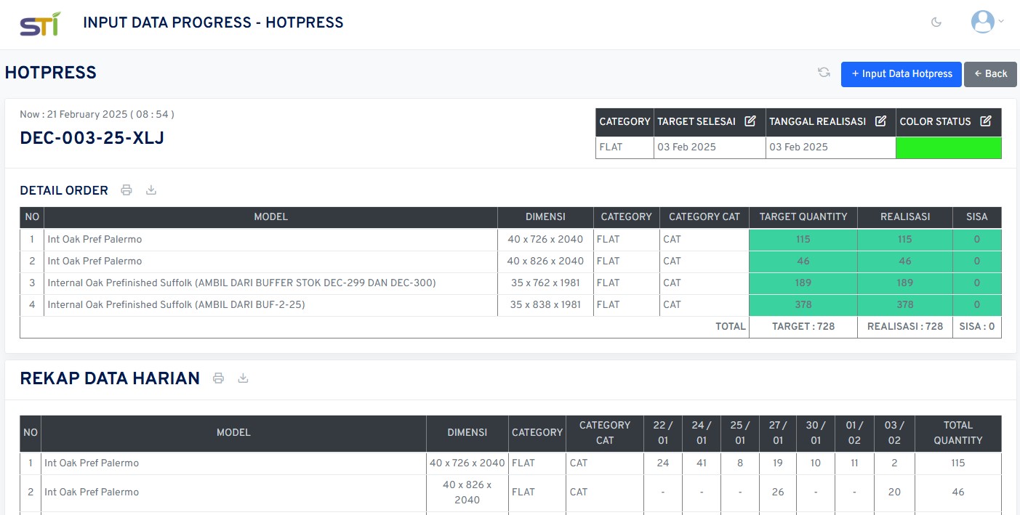Click the dimension 40 x 726 x 2040 in Detail Order

[545, 239]
